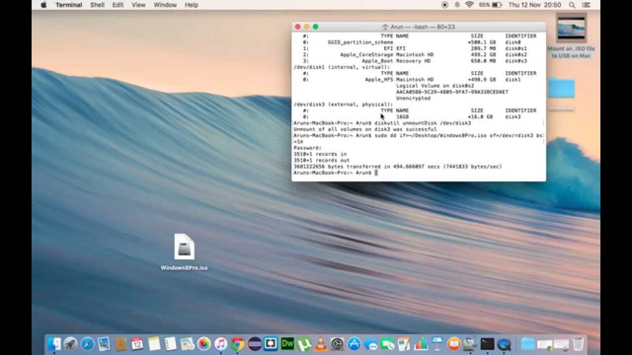Open Notification Center
The height and width of the screenshot is (355, 632).
(x=587, y=5)
